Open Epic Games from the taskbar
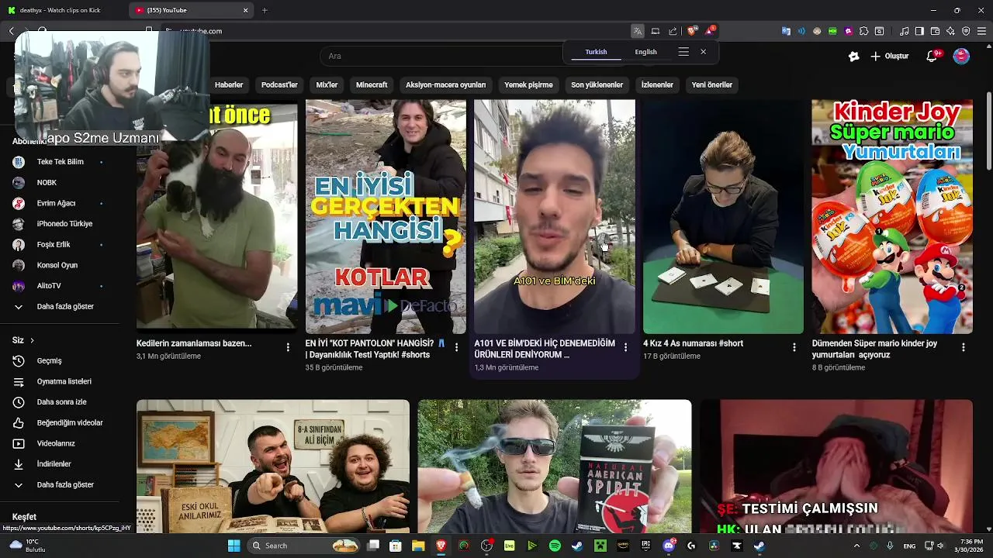The width and height of the screenshot is (993, 558). [645, 546]
